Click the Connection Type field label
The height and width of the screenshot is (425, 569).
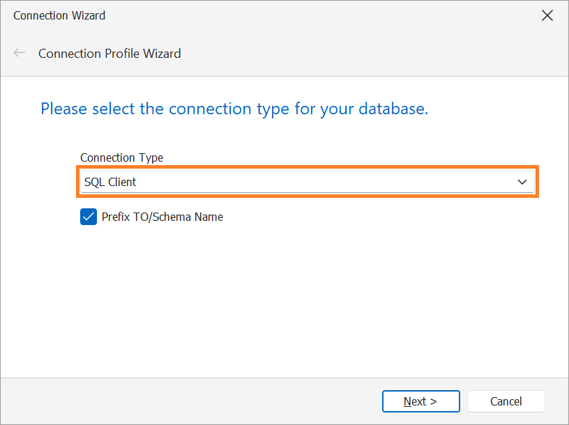click(121, 157)
